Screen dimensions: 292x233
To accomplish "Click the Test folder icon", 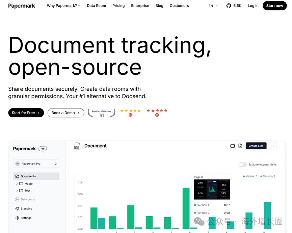I will tap(21, 191).
